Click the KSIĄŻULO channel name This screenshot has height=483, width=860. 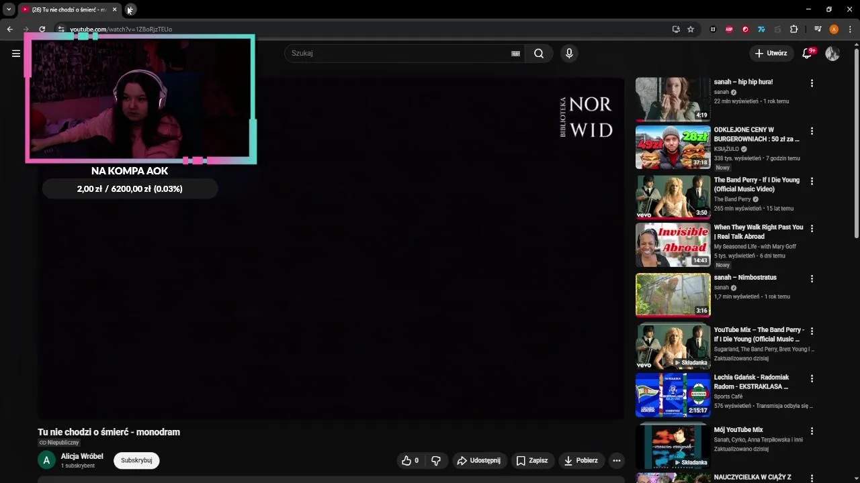726,149
